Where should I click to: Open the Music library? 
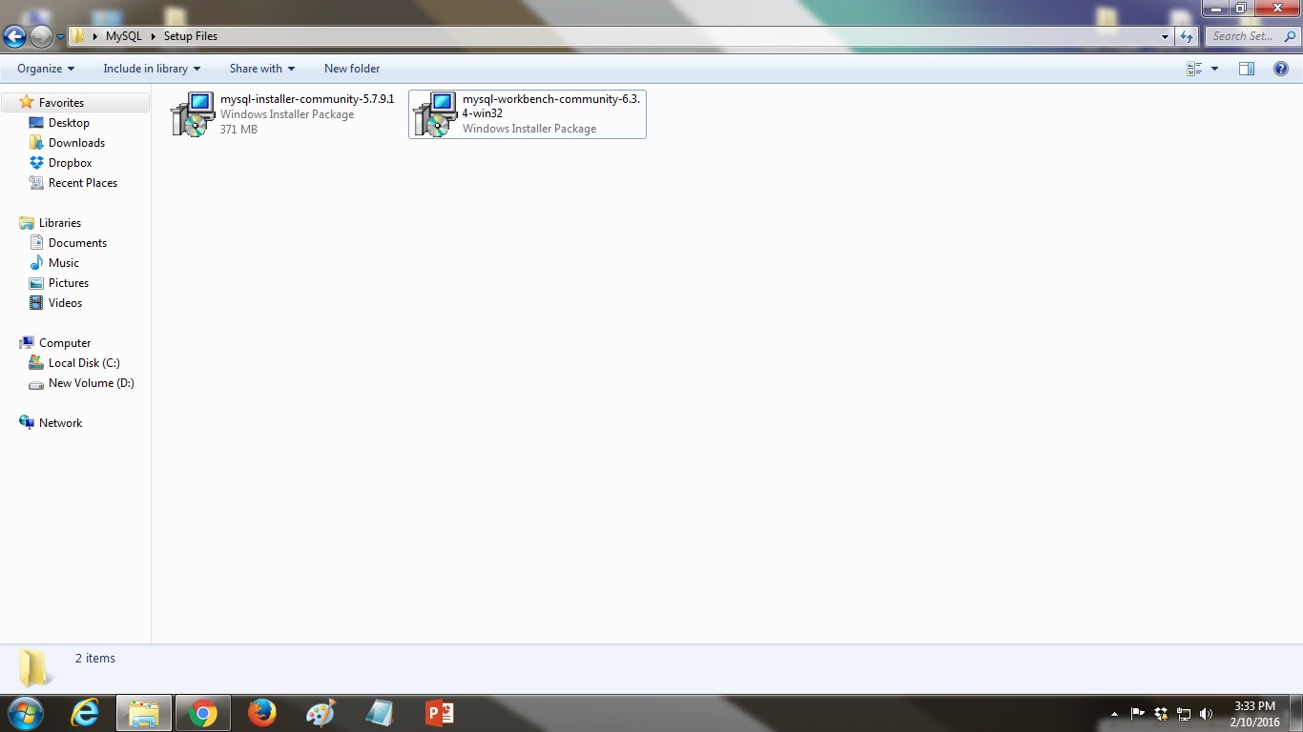point(64,263)
